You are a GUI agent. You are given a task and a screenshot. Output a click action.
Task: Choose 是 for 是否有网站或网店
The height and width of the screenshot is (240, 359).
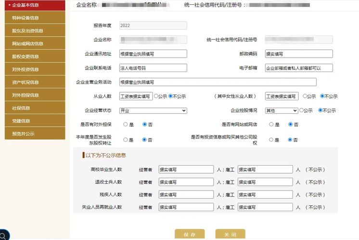tap(271, 124)
